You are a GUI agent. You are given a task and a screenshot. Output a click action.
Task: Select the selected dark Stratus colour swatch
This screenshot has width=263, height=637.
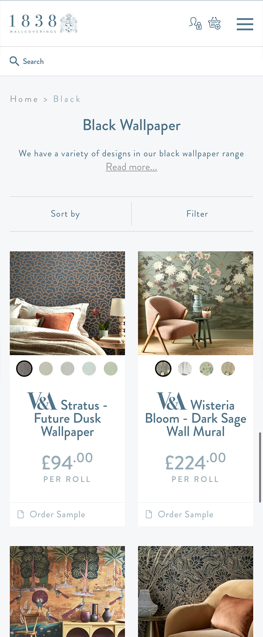point(25,369)
